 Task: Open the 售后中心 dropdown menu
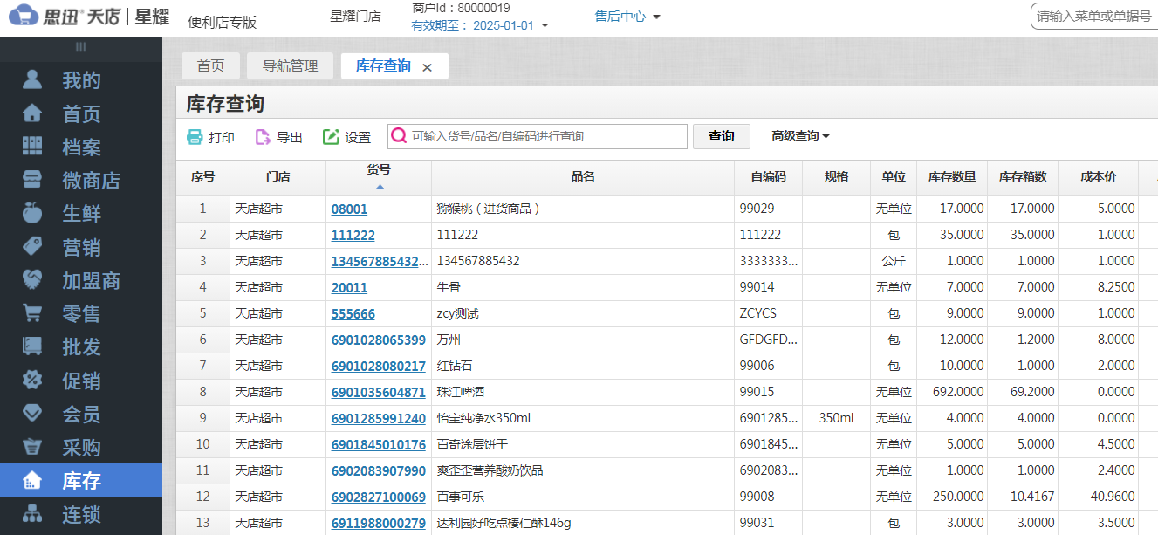627,17
